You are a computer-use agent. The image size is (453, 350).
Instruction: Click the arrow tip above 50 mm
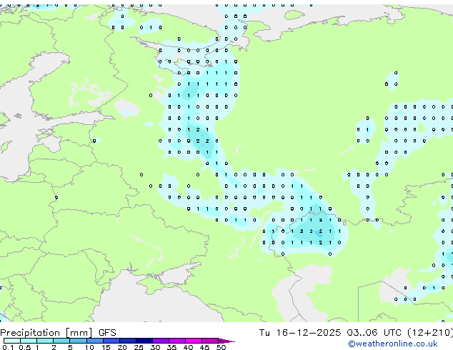(226, 341)
